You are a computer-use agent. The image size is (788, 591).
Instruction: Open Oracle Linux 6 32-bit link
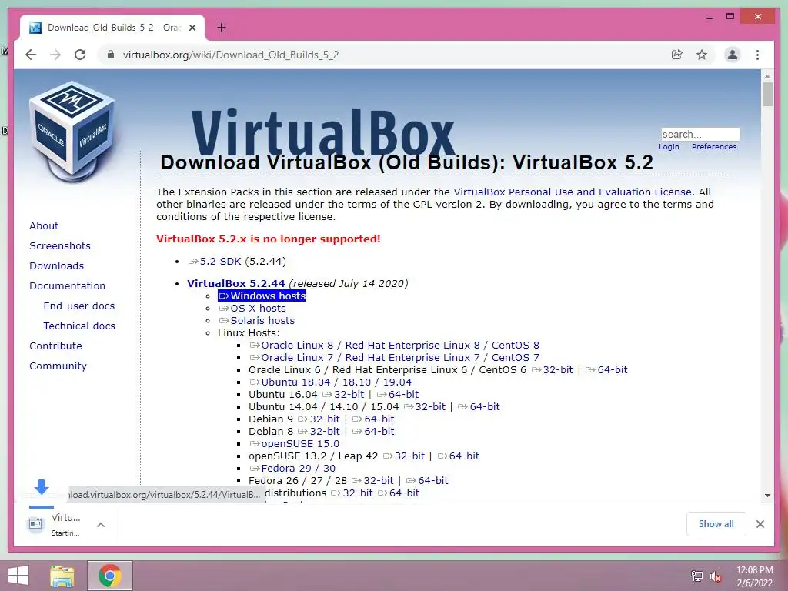553,369
